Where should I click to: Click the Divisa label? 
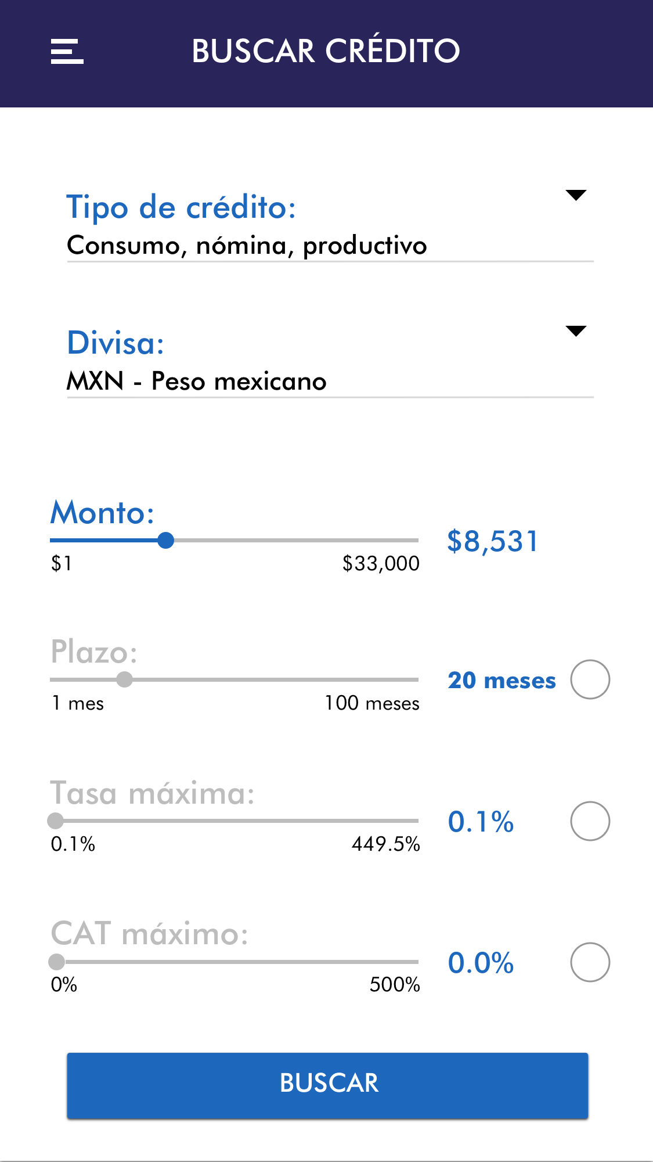pyautogui.click(x=116, y=343)
